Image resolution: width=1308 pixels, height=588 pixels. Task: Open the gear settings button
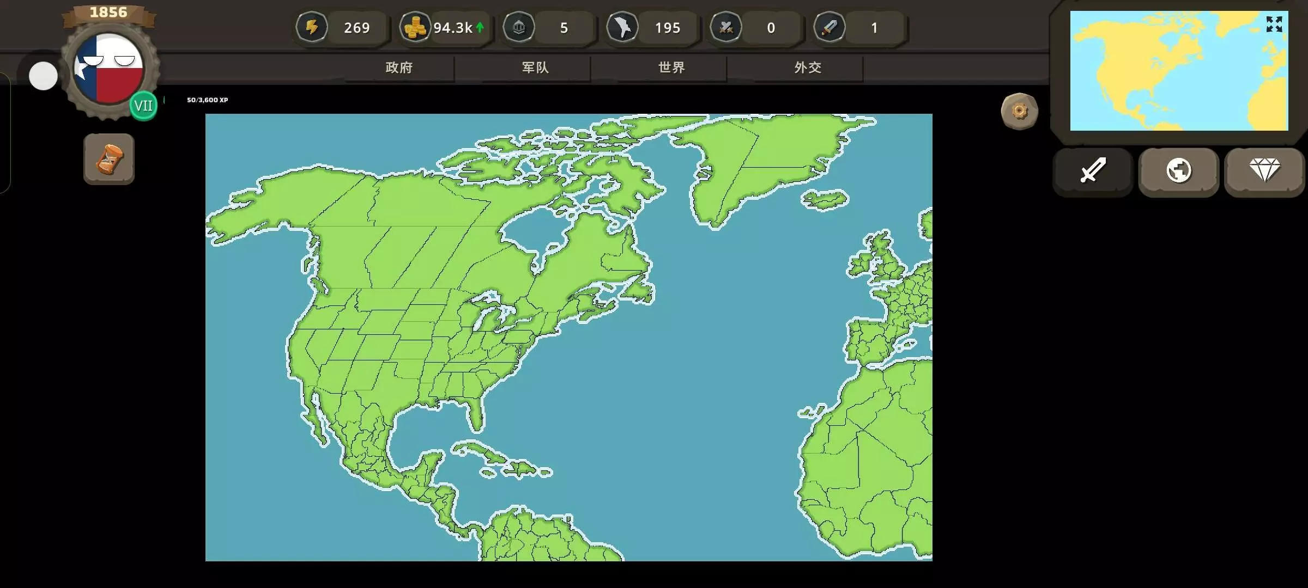click(x=1019, y=111)
